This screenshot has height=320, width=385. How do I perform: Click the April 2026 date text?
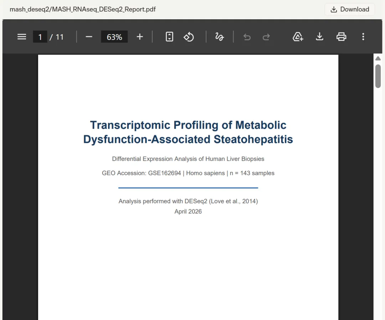click(188, 212)
